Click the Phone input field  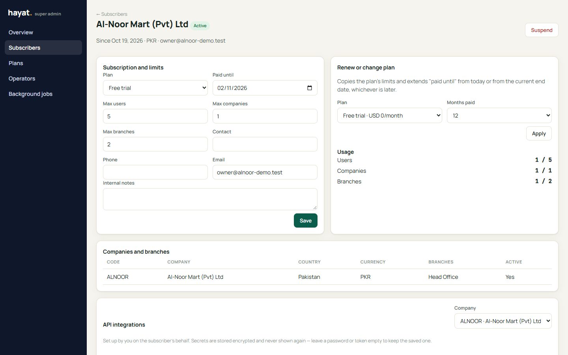click(x=155, y=172)
